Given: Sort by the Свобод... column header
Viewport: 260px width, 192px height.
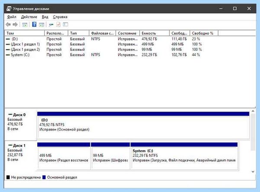Looking at the screenshot, I should (x=179, y=33).
